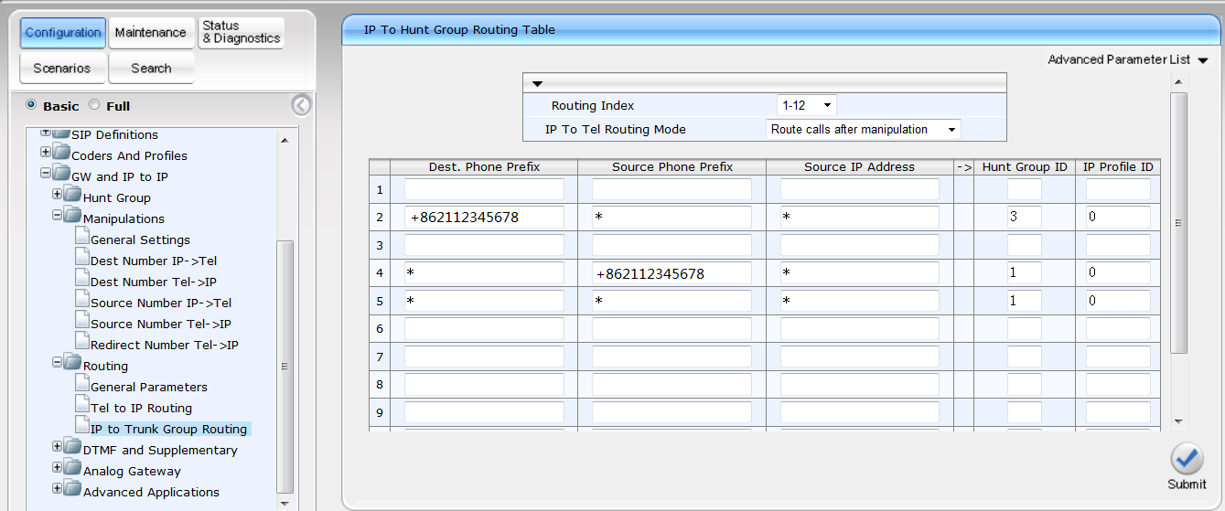The image size is (1225, 511).
Task: Open the Routing Index dropdown
Action: coord(806,105)
